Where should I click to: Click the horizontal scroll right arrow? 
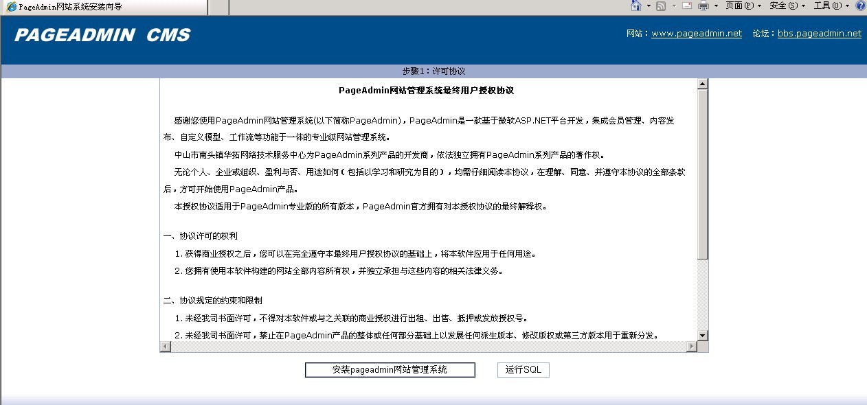pyautogui.click(x=691, y=347)
